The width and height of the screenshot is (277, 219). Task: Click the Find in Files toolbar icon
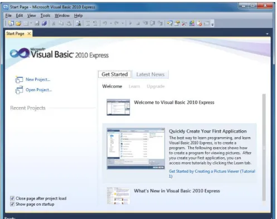pos(79,23)
